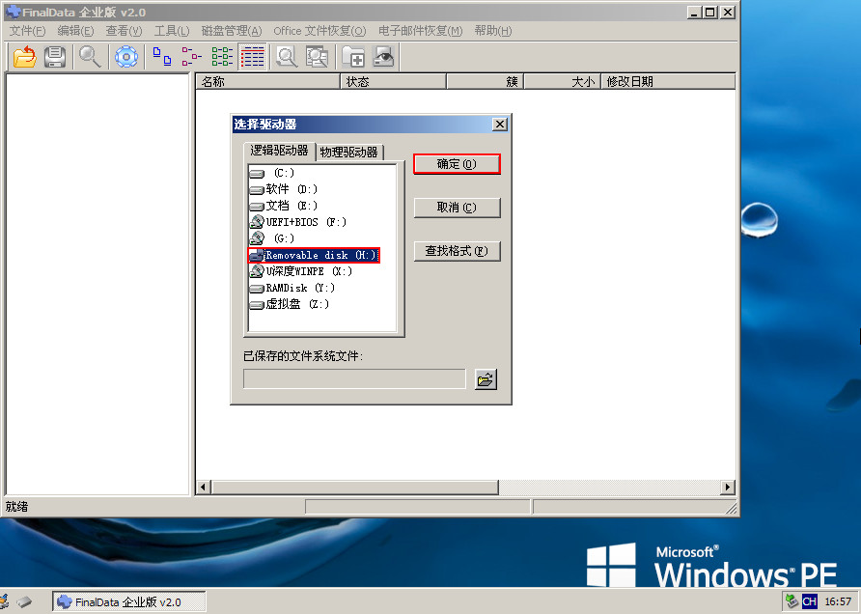Switch to 逻辑驱动器 tab
Viewport: 861px width, 614px height.
click(279, 151)
